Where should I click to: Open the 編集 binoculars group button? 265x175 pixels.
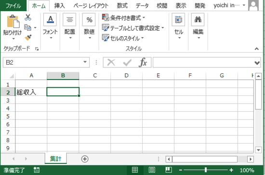tap(198, 27)
